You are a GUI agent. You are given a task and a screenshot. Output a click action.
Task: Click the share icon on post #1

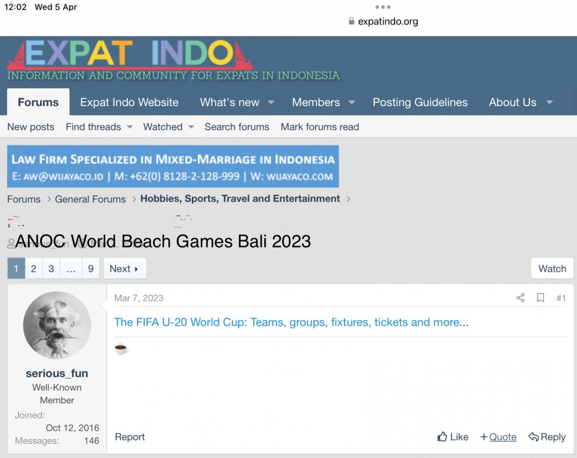520,298
